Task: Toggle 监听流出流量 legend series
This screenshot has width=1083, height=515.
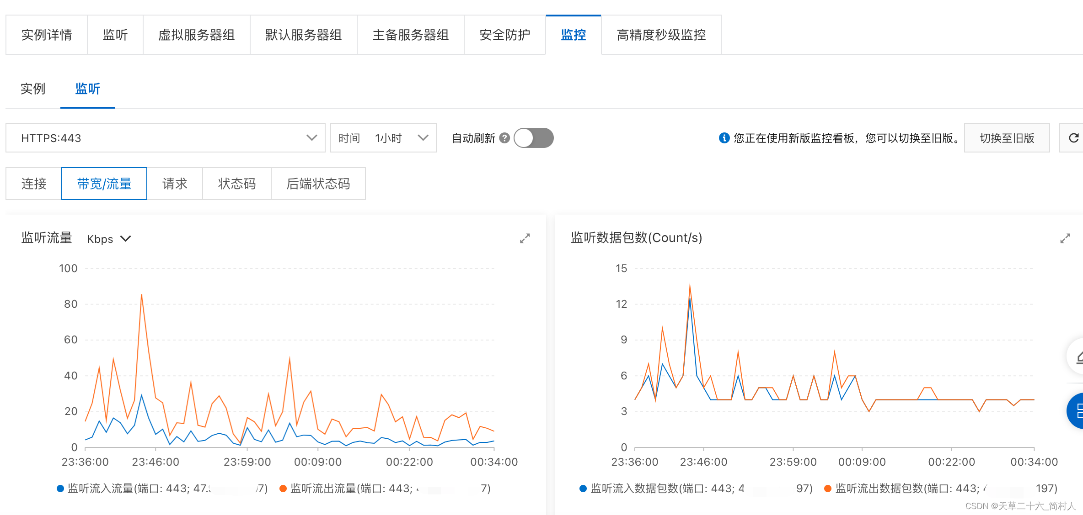Action: (x=385, y=489)
